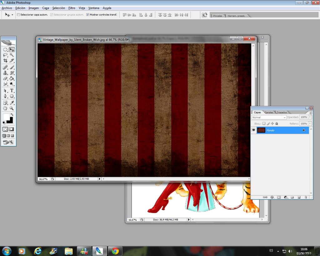This screenshot has width=320, height=256.
Task: Select the Smudge tool
Action: (5, 84)
